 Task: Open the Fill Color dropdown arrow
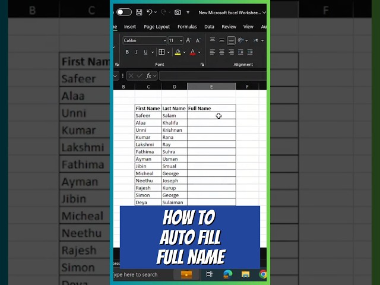(x=185, y=52)
